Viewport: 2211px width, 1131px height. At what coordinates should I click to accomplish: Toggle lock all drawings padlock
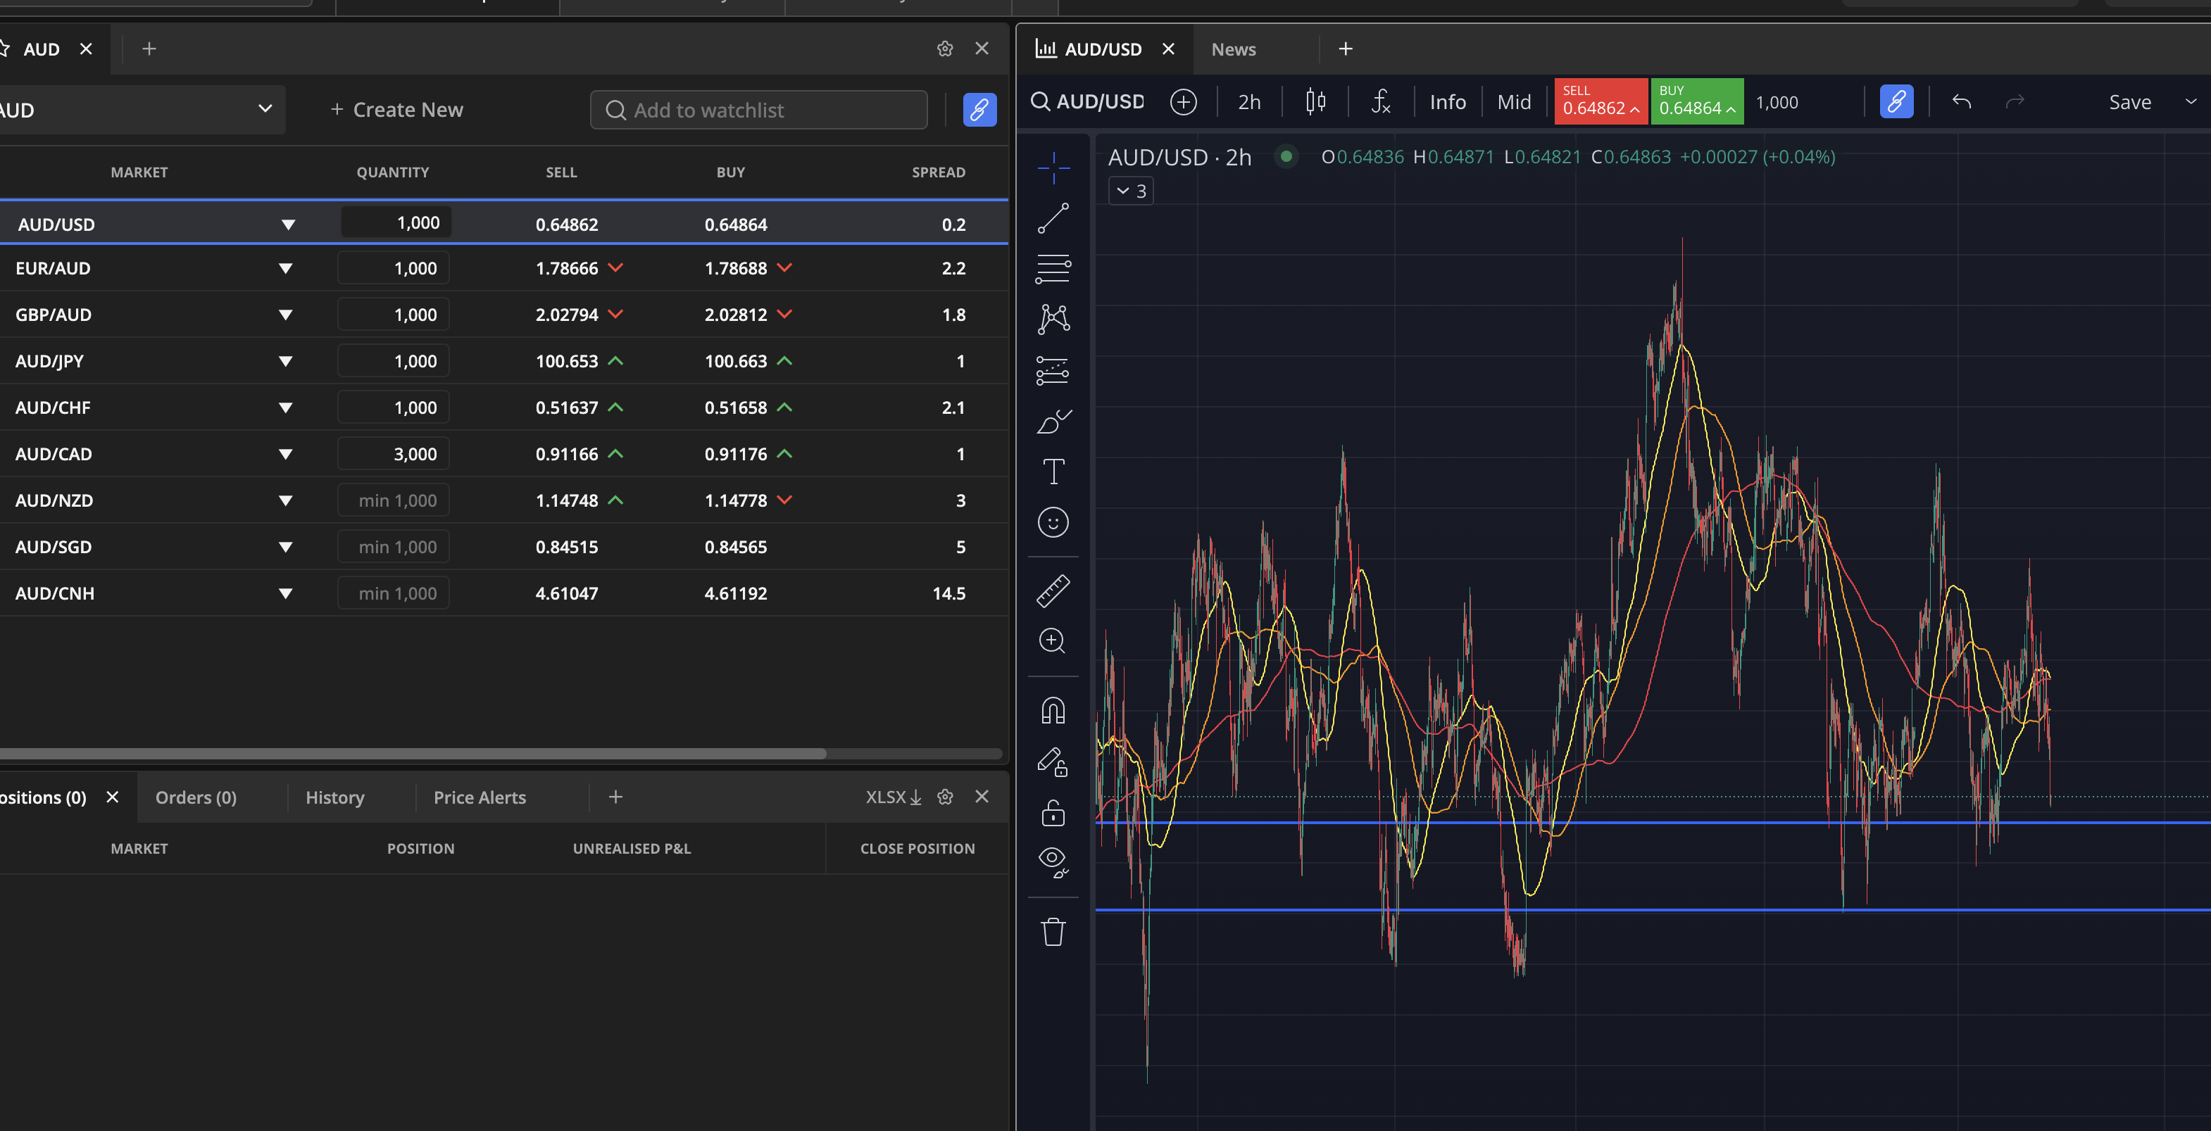1053,813
